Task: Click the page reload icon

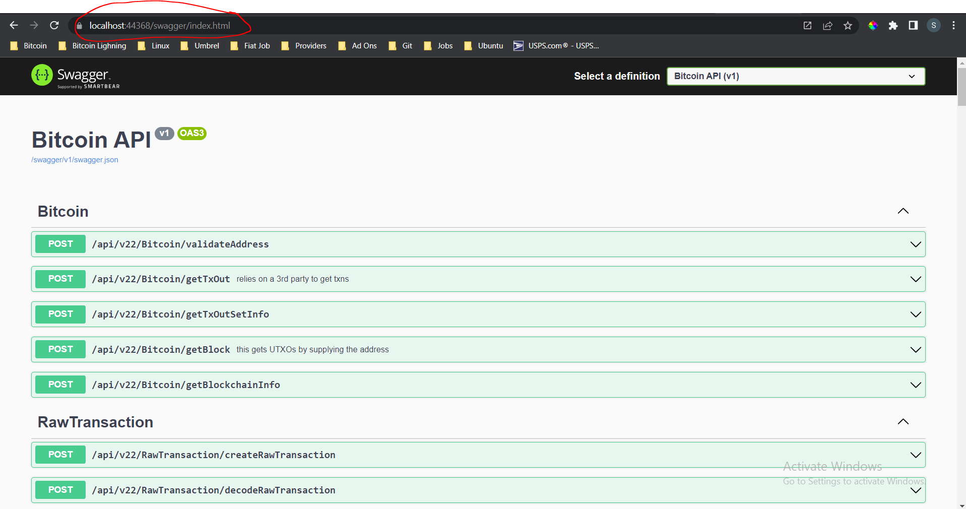Action: (x=54, y=25)
